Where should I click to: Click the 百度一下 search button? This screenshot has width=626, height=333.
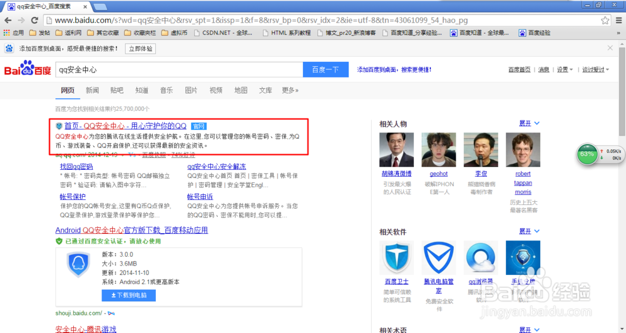coord(326,70)
